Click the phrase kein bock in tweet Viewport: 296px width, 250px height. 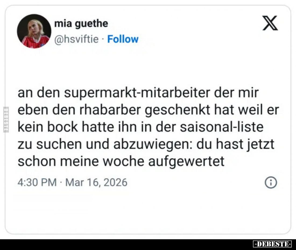point(48,127)
